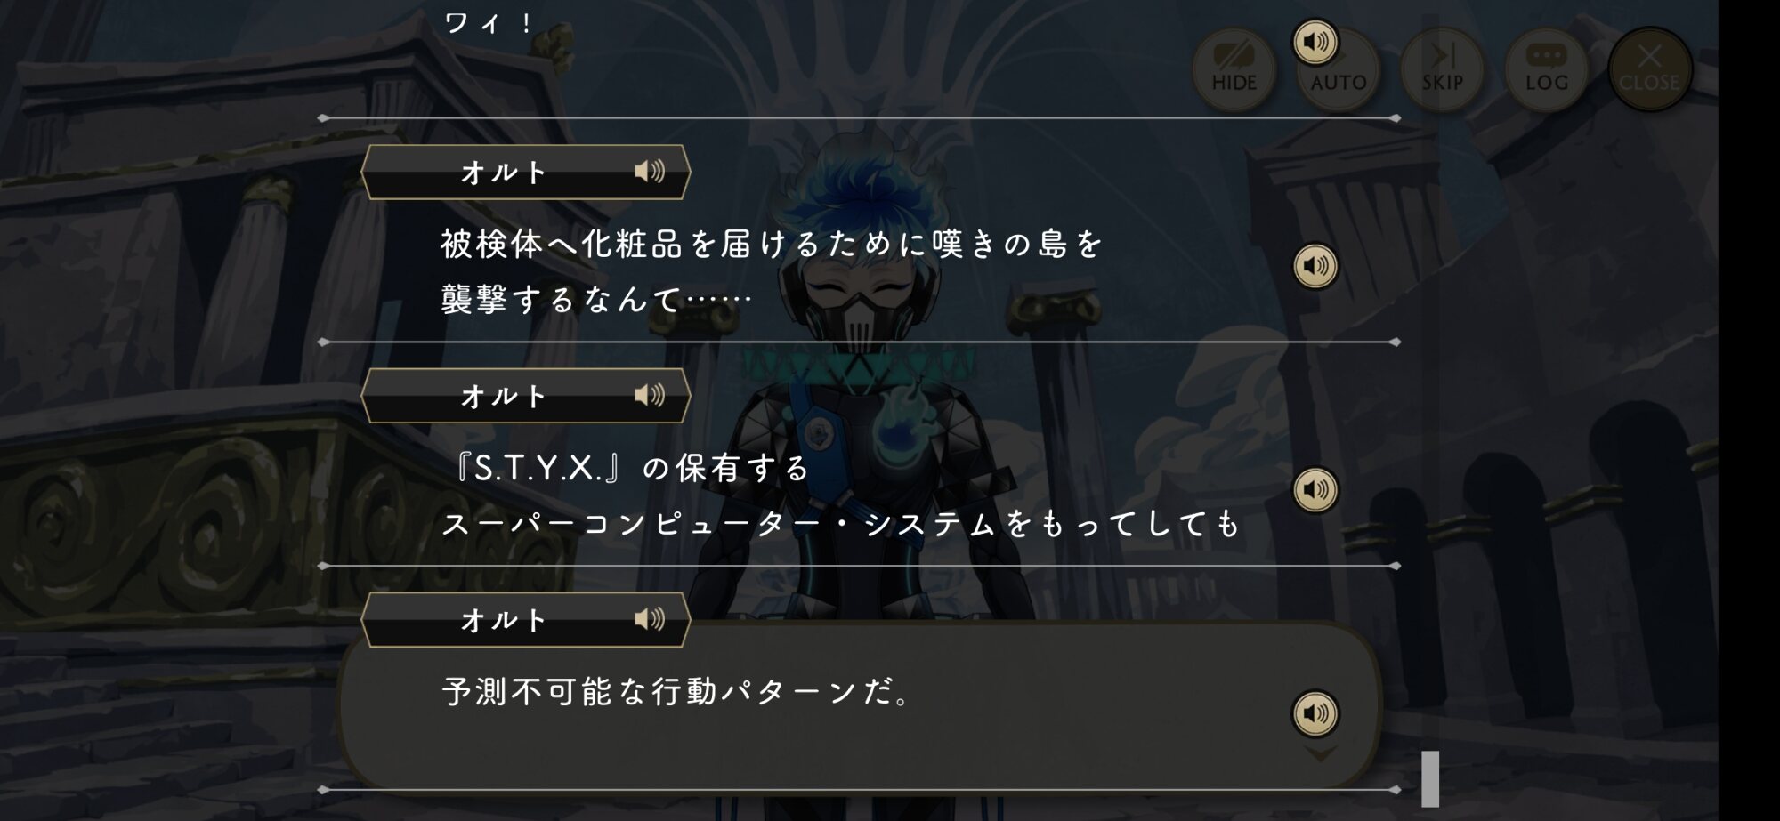The height and width of the screenshot is (821, 1780).
Task: Play voice icon above AUTO button
Action: point(1315,42)
